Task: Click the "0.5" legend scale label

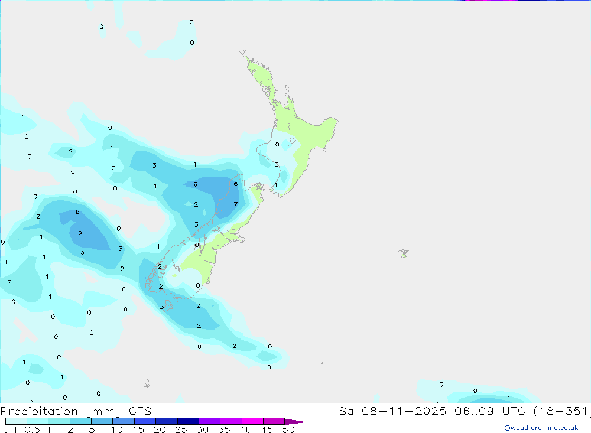Action: (32, 429)
